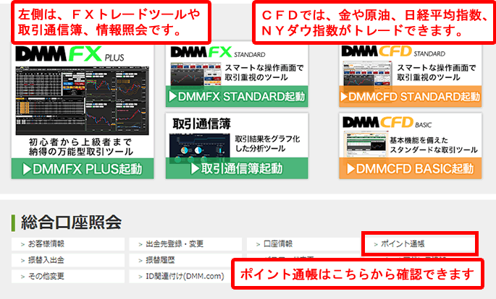This screenshot has height=299, width=496.
Task: Launch DMMCFD STANDARD起動 orange button
Action: coord(411,96)
